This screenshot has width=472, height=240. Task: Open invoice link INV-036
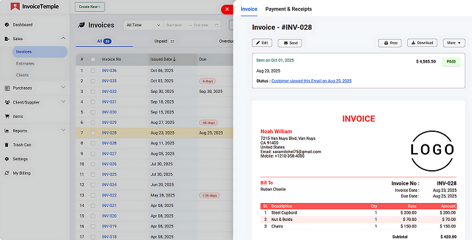pos(109,71)
